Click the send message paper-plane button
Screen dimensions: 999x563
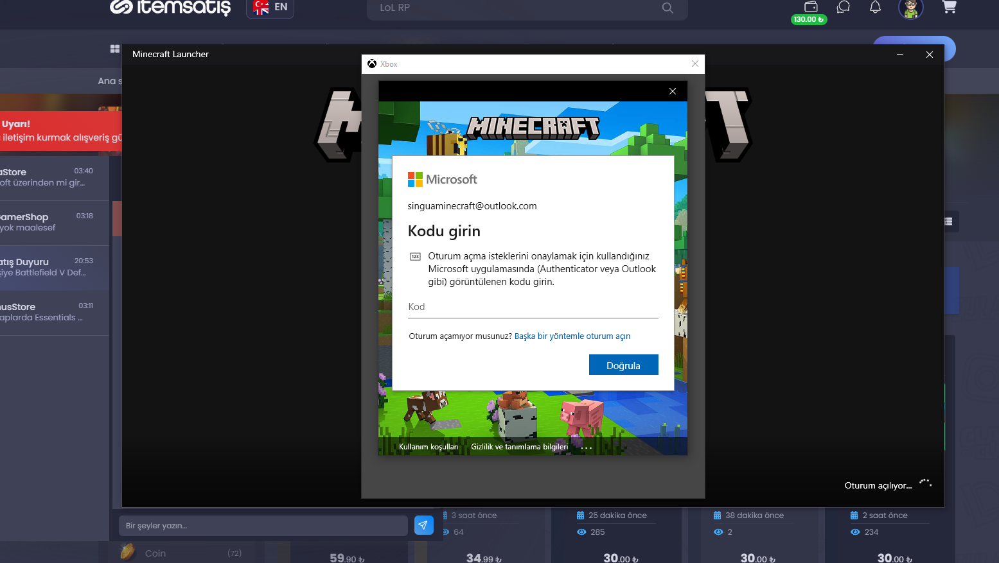(x=423, y=525)
